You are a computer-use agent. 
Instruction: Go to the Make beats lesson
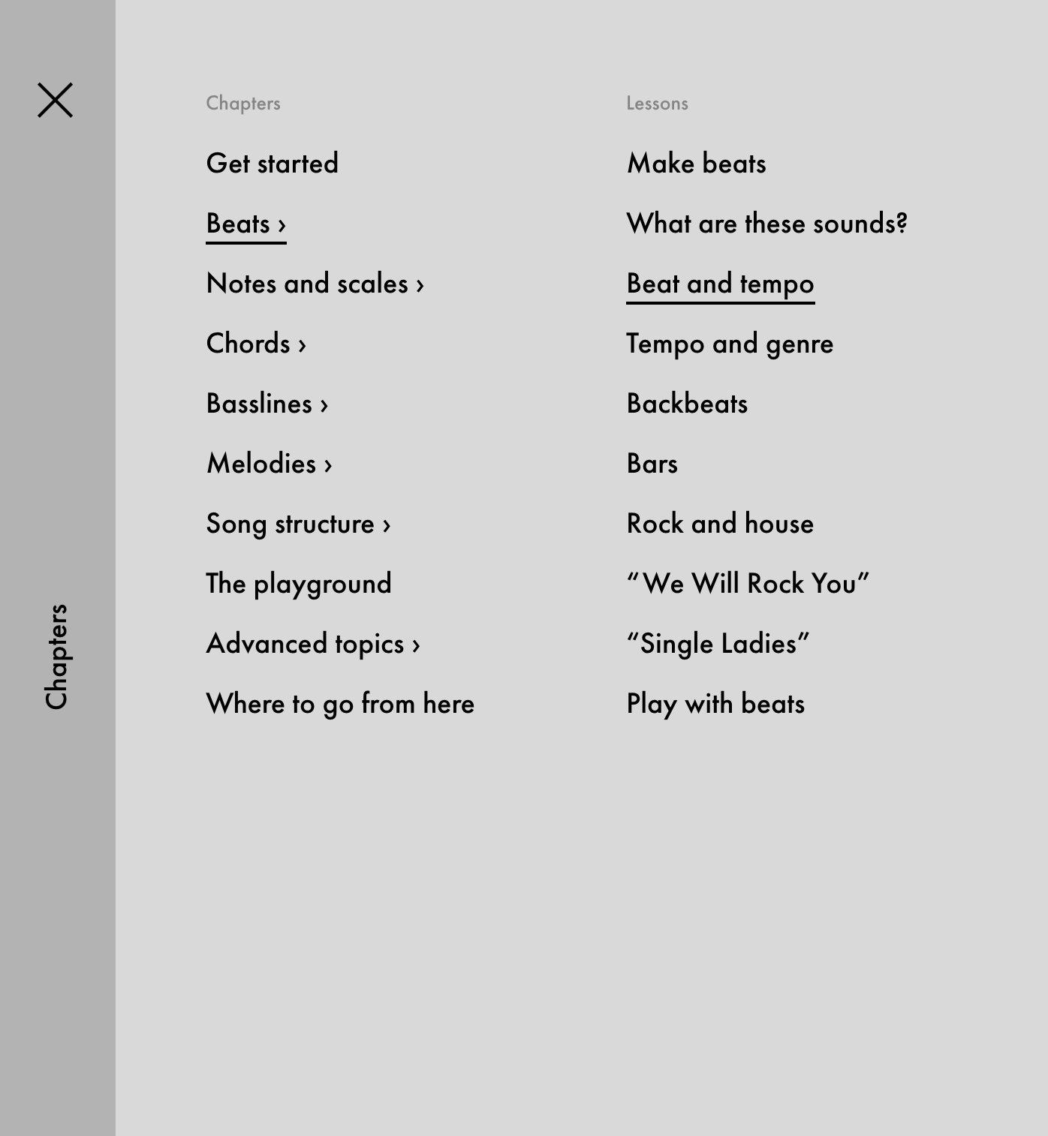click(x=697, y=163)
